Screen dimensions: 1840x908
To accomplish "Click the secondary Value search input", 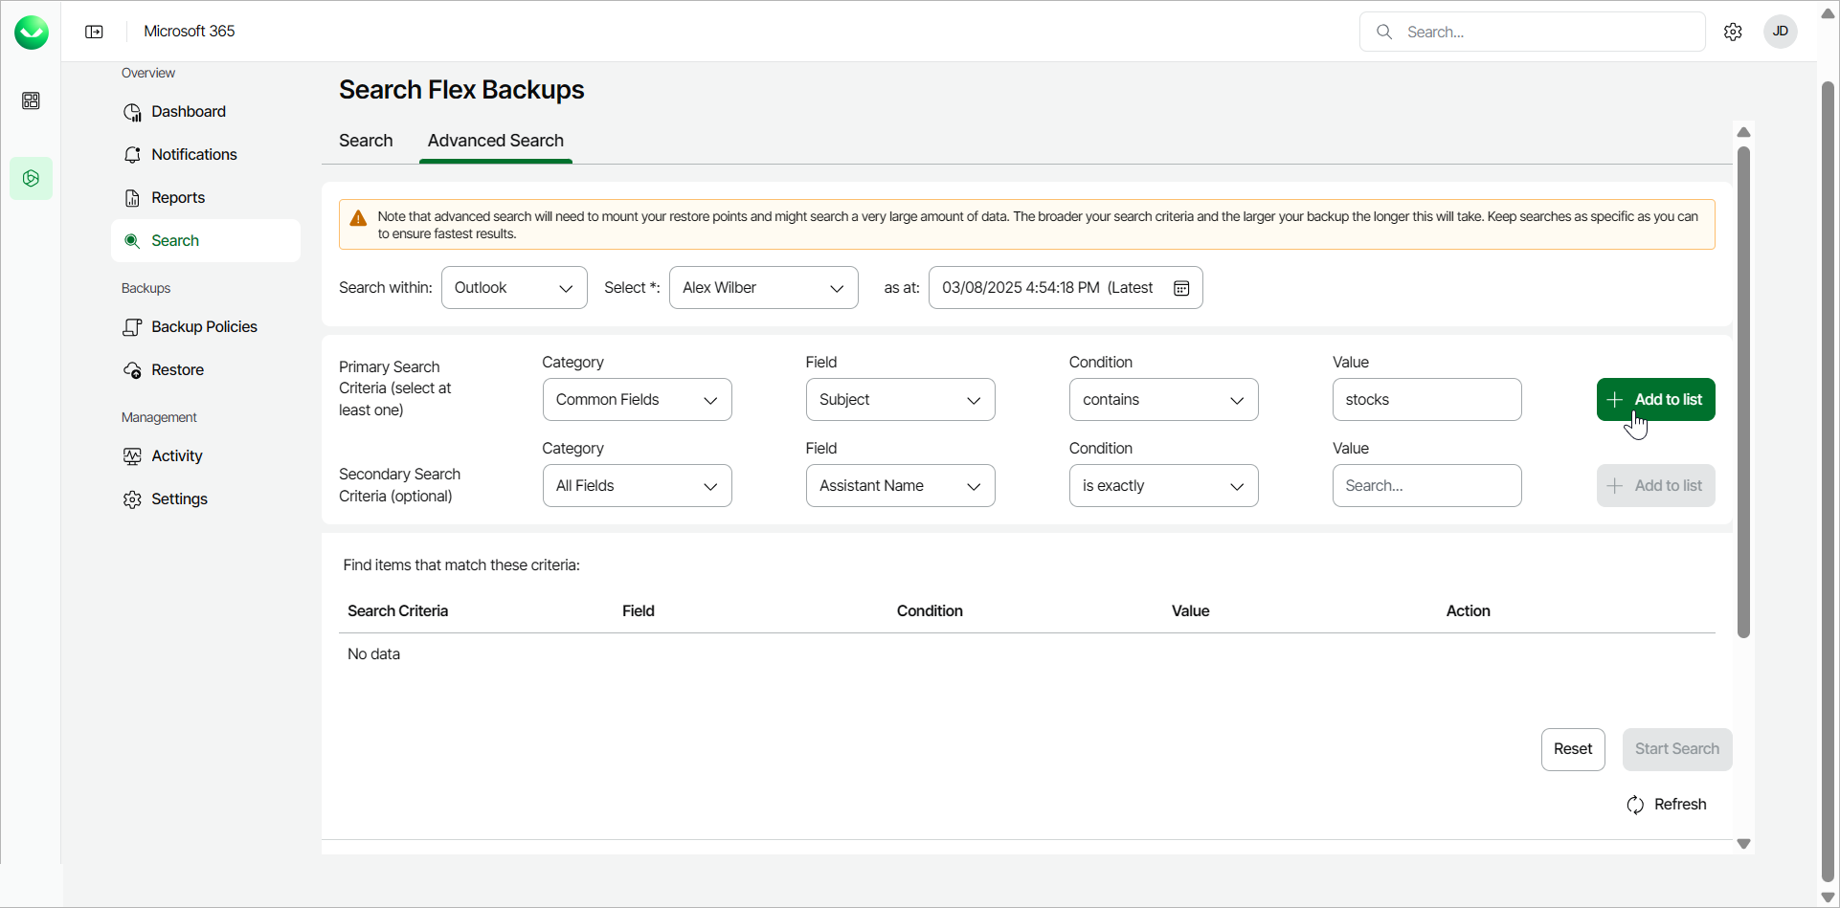I will (x=1426, y=486).
